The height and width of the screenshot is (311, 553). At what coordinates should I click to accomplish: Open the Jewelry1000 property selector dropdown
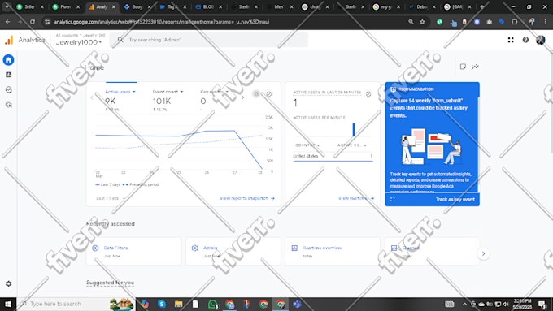point(79,42)
